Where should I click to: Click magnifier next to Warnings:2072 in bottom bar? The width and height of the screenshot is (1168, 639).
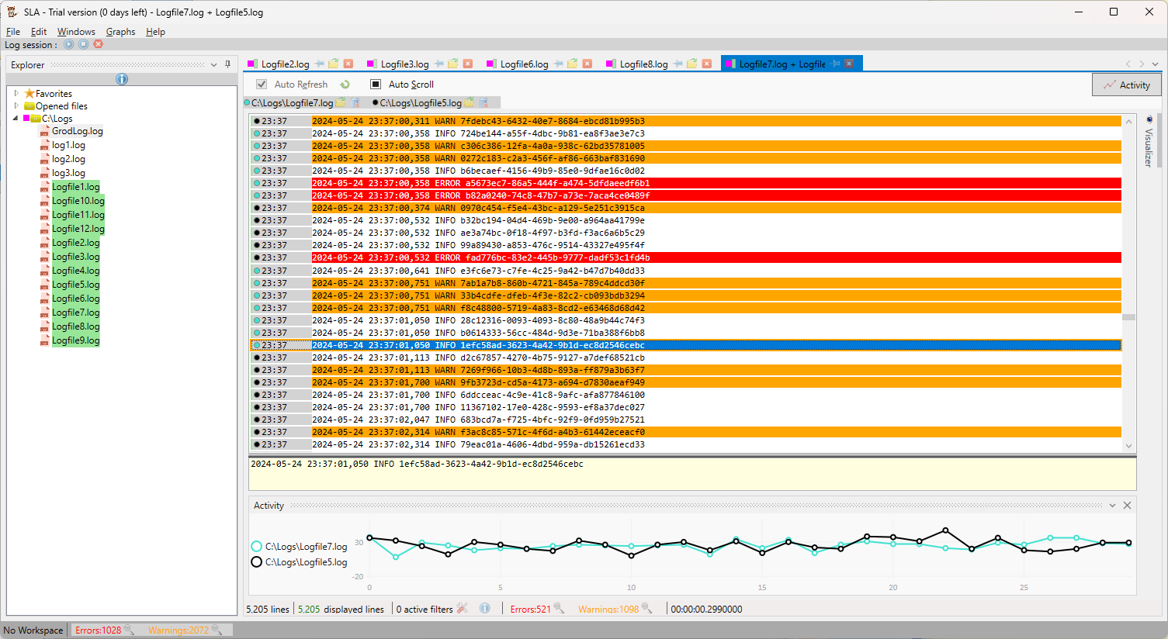tap(217, 630)
